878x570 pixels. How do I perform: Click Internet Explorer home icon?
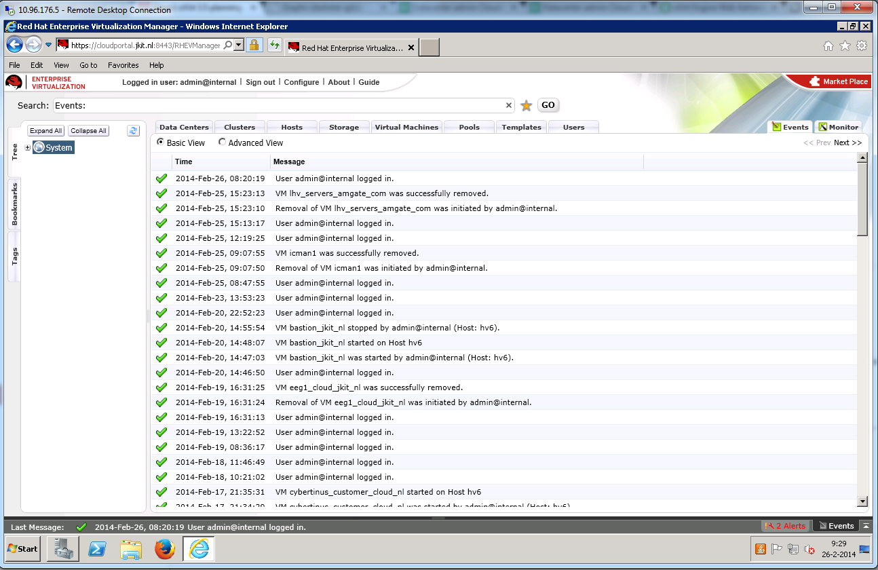coord(828,46)
